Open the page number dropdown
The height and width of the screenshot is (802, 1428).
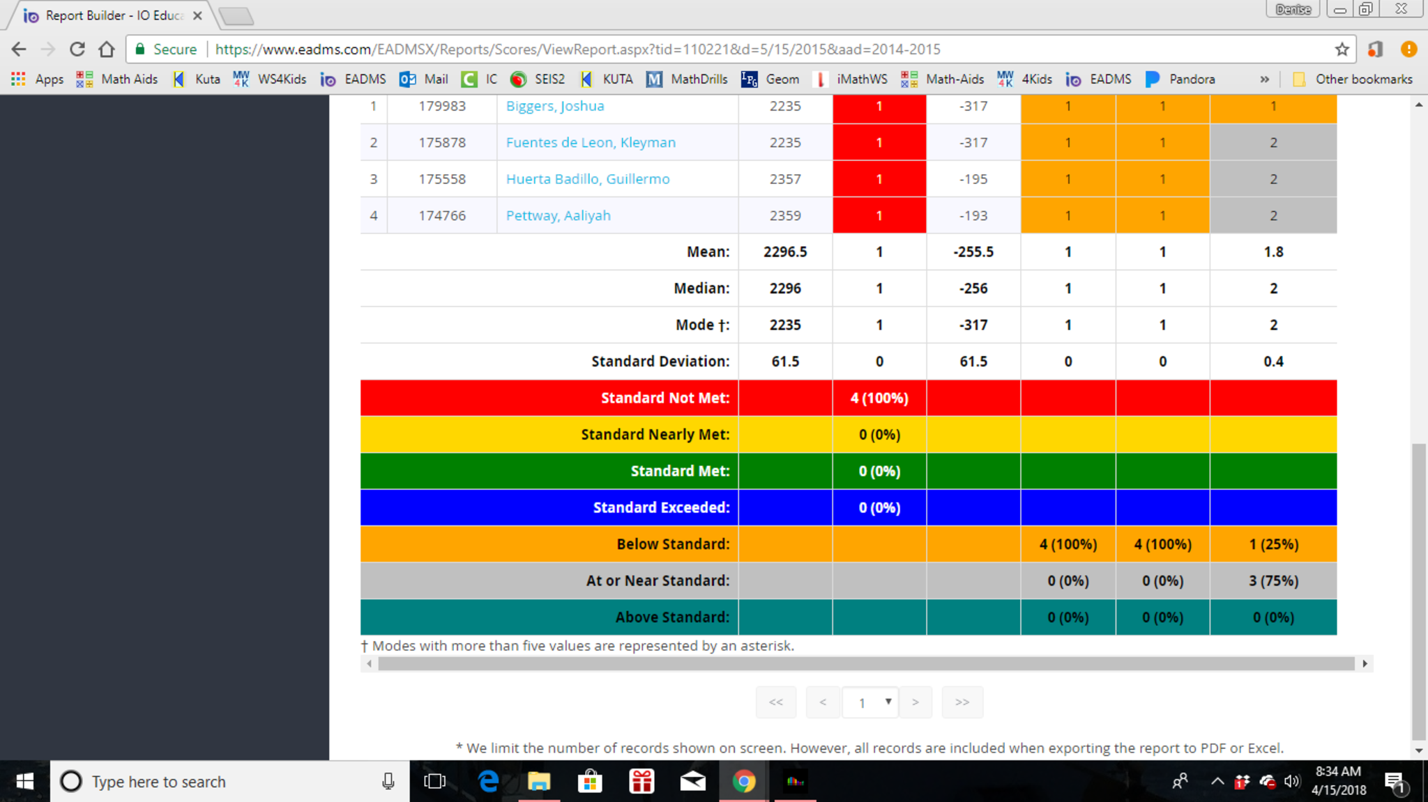pos(870,702)
